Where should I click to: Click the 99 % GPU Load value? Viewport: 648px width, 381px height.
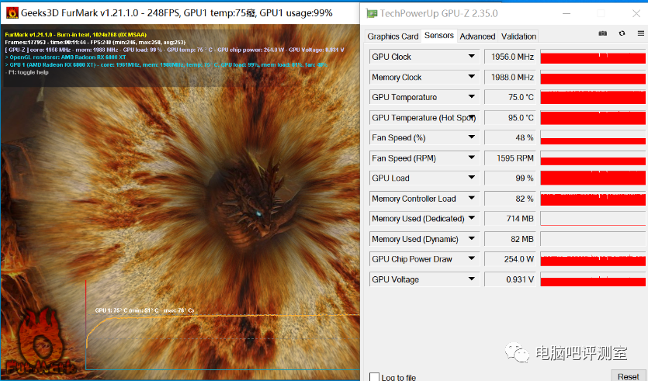(511, 178)
